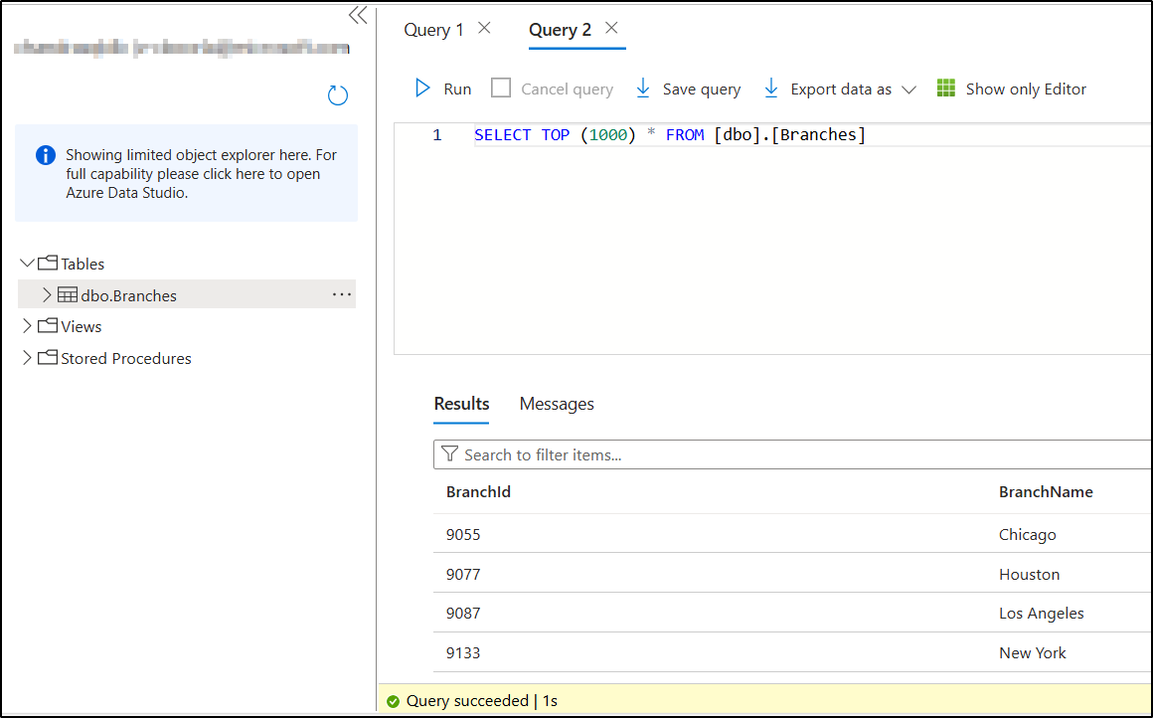Select the cell with BranchId 9133
Screen dimensions: 1153x718
pyautogui.click(x=463, y=653)
